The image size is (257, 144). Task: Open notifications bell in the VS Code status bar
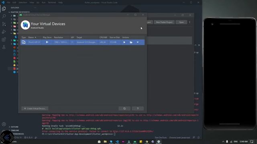pyautogui.click(x=198, y=138)
